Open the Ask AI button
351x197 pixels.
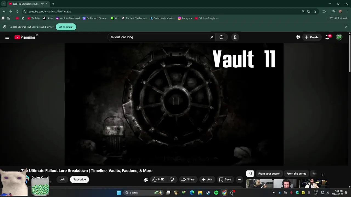207,179
